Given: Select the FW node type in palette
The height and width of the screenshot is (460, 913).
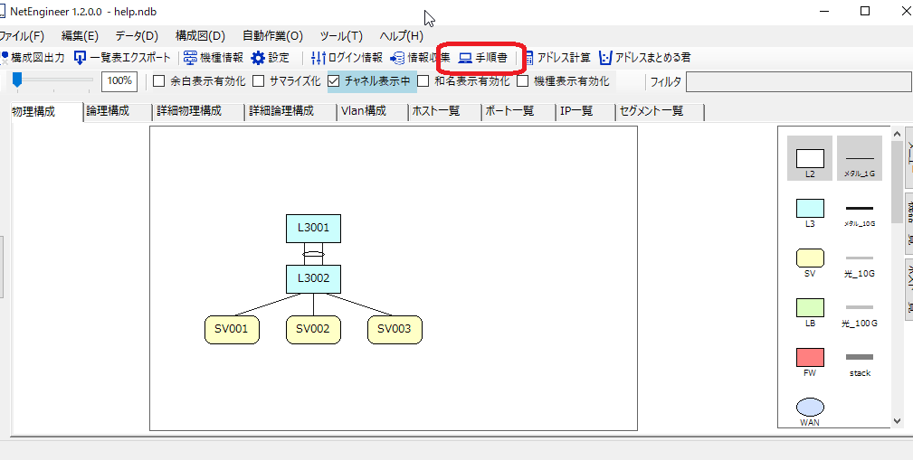Looking at the screenshot, I should tap(810, 357).
